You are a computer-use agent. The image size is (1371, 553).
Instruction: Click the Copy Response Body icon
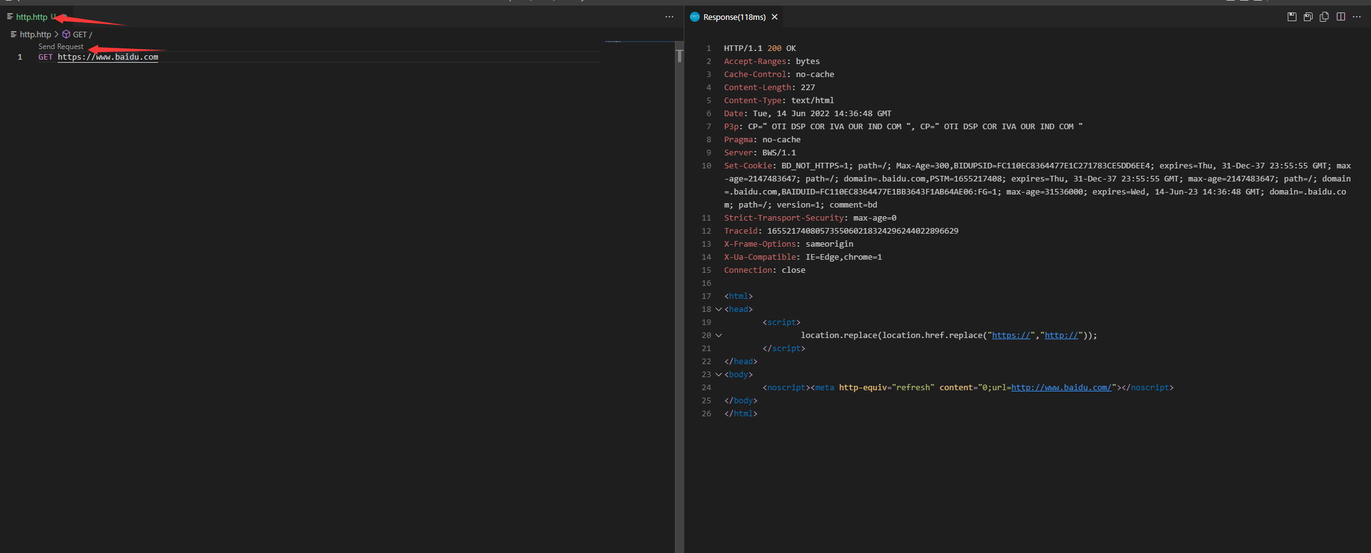click(1324, 17)
